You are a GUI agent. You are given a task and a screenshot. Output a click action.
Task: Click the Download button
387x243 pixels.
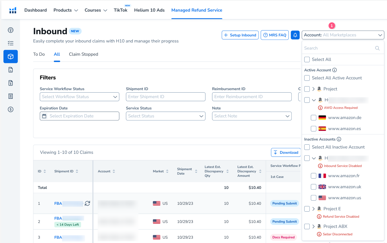(x=286, y=152)
